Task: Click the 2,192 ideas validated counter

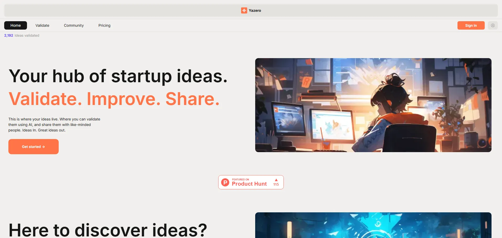Action: tap(22, 35)
